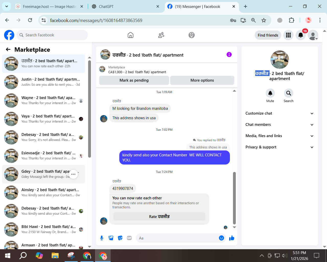327x262 pixels.
Task: Send a voice clip microphone icon
Action: point(102,238)
